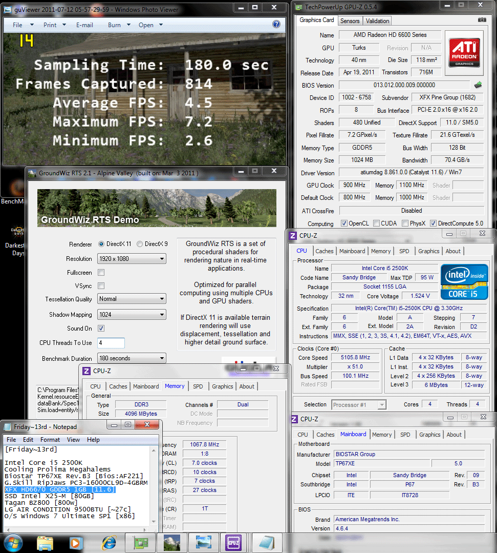Open the Notepad Help menu
The height and width of the screenshot is (553, 497).
click(93, 439)
